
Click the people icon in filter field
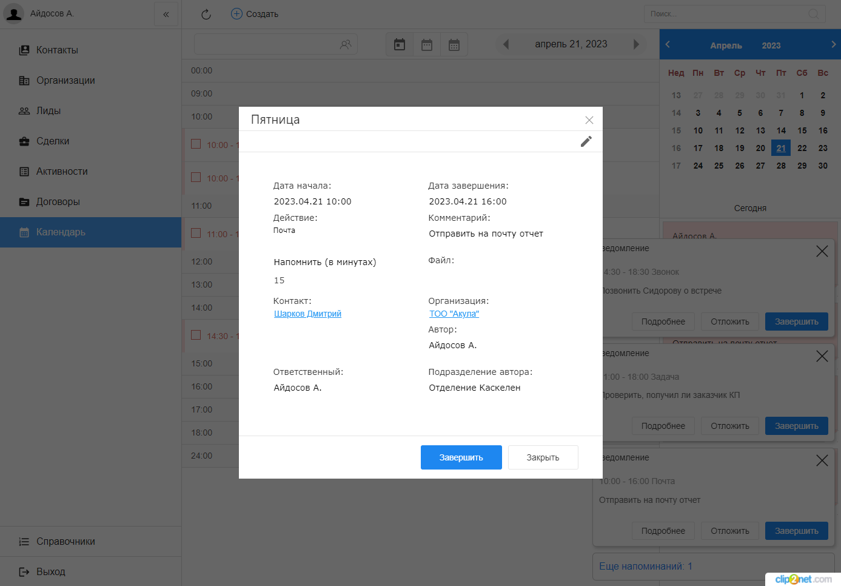coord(346,44)
